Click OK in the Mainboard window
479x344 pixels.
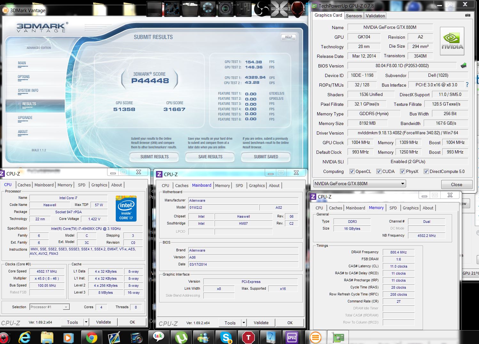pos(290,323)
